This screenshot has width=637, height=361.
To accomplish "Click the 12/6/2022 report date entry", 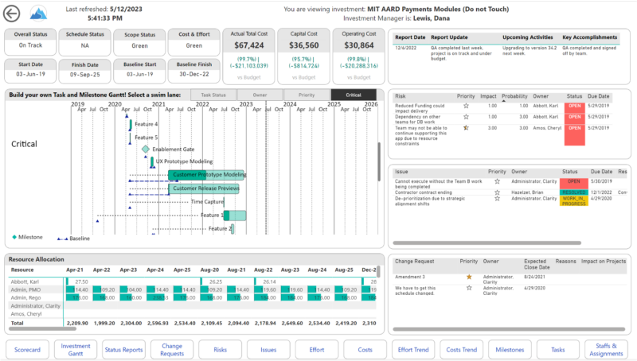I will (406, 48).
